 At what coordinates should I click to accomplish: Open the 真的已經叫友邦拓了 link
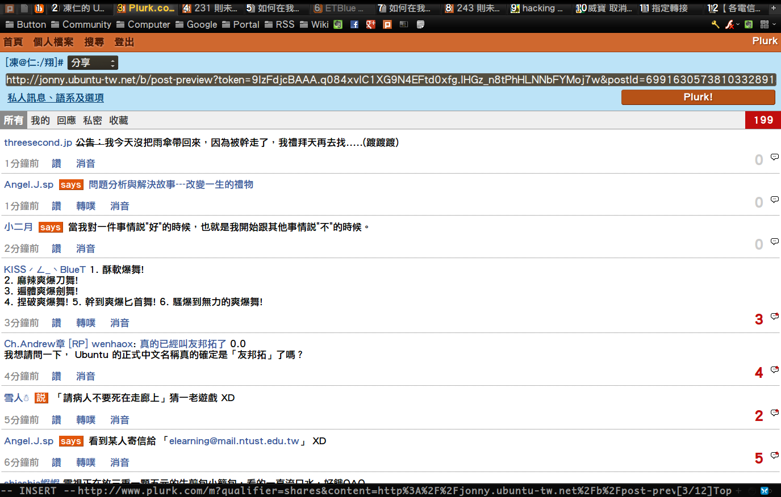pos(183,344)
